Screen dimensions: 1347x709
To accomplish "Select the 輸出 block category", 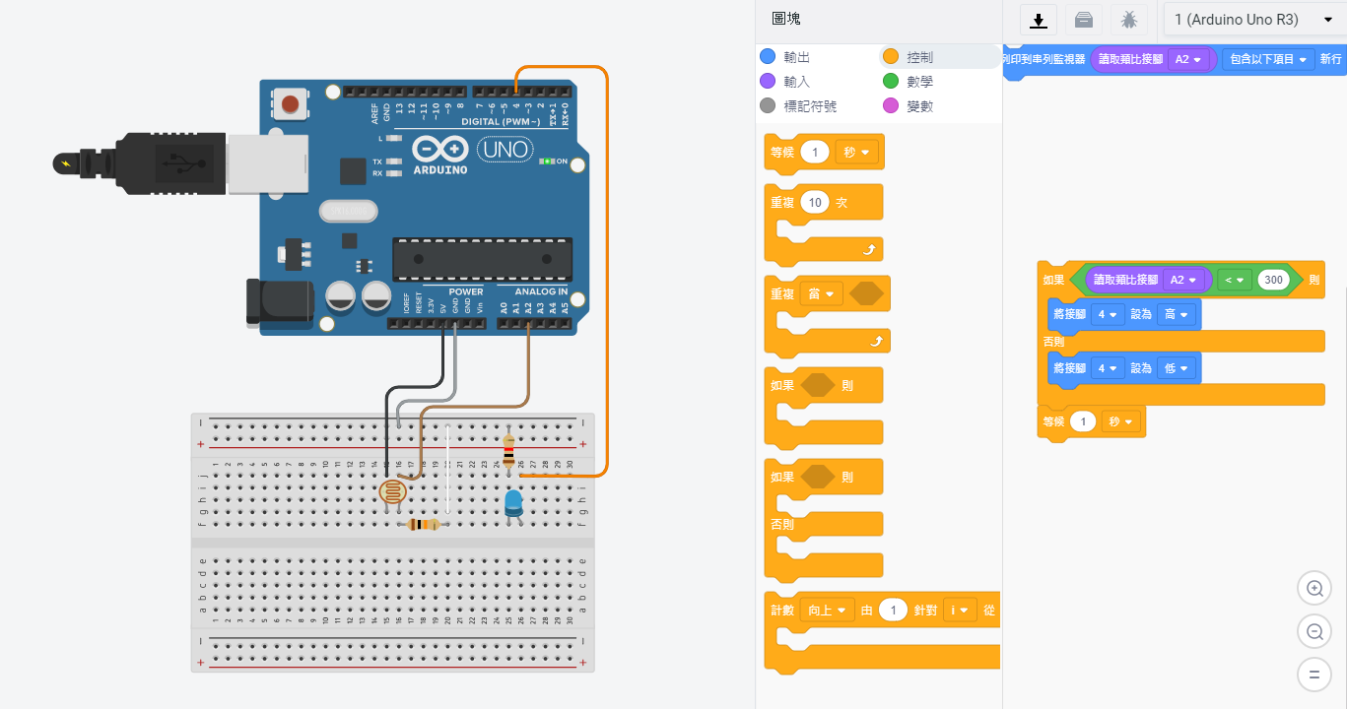I will pos(796,57).
